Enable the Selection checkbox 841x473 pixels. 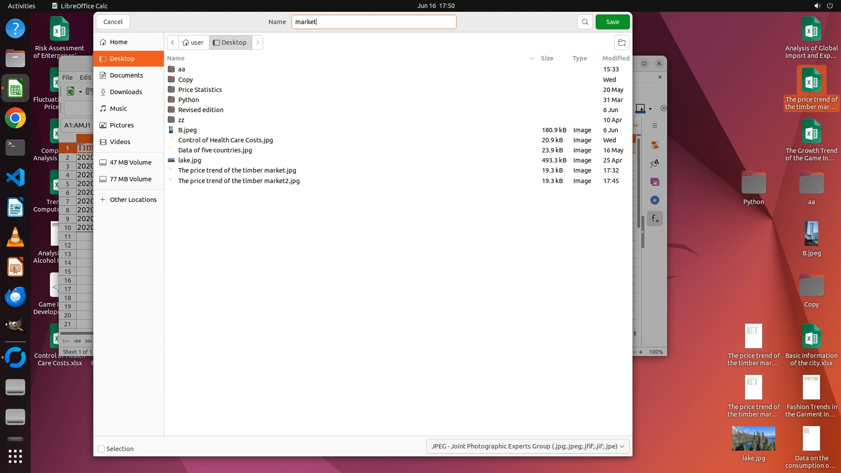[101, 449]
